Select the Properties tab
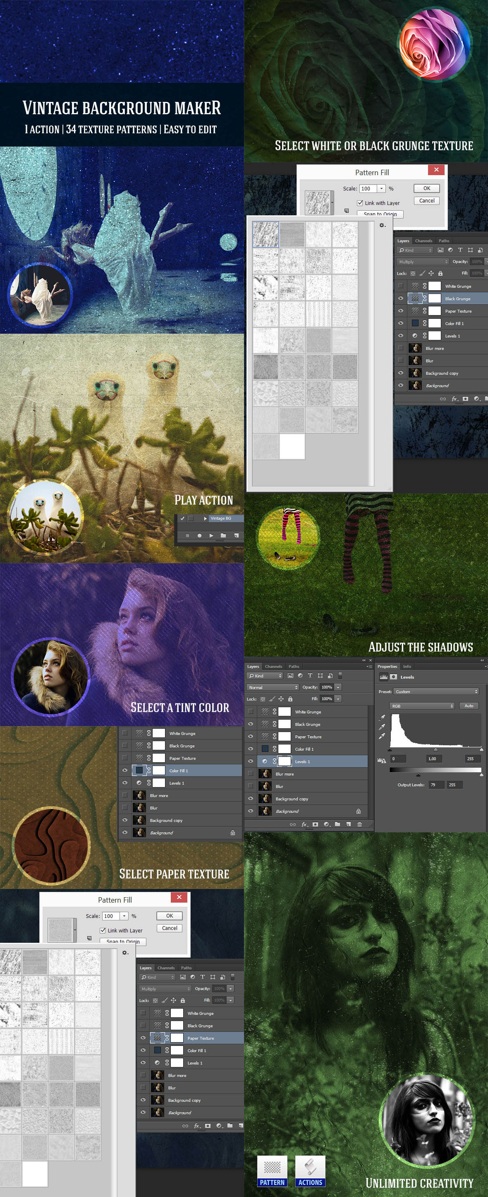 [x=387, y=666]
